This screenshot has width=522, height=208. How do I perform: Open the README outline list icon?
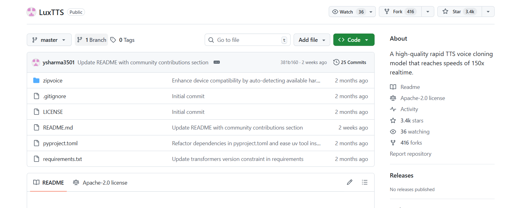coord(365,182)
